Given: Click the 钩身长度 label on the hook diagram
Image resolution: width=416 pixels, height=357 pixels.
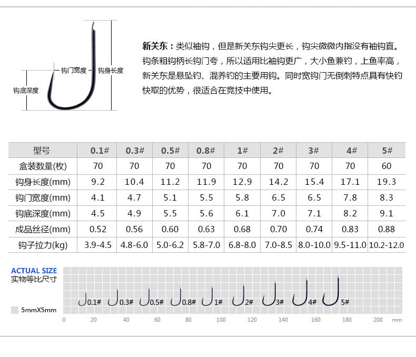Looking at the screenshot, I should click(x=111, y=70).
